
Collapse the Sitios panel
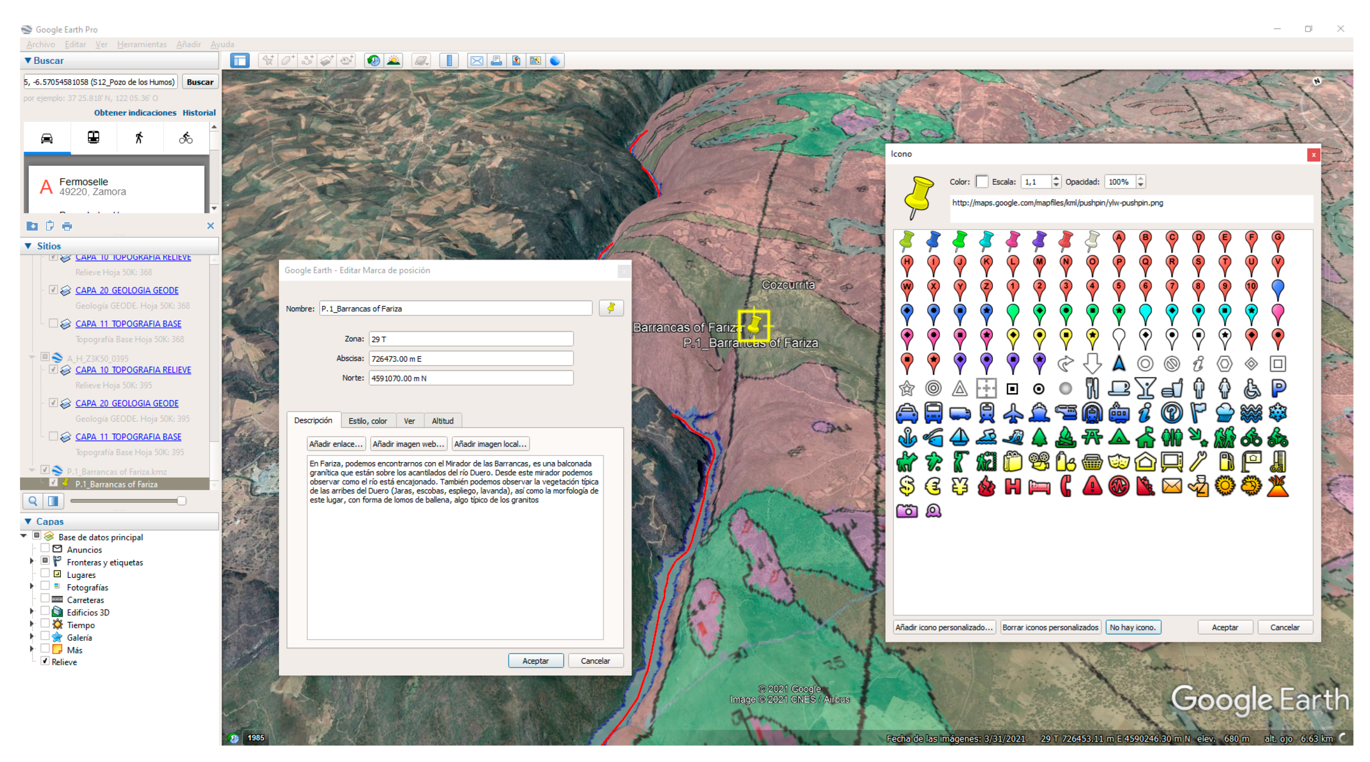pos(28,246)
